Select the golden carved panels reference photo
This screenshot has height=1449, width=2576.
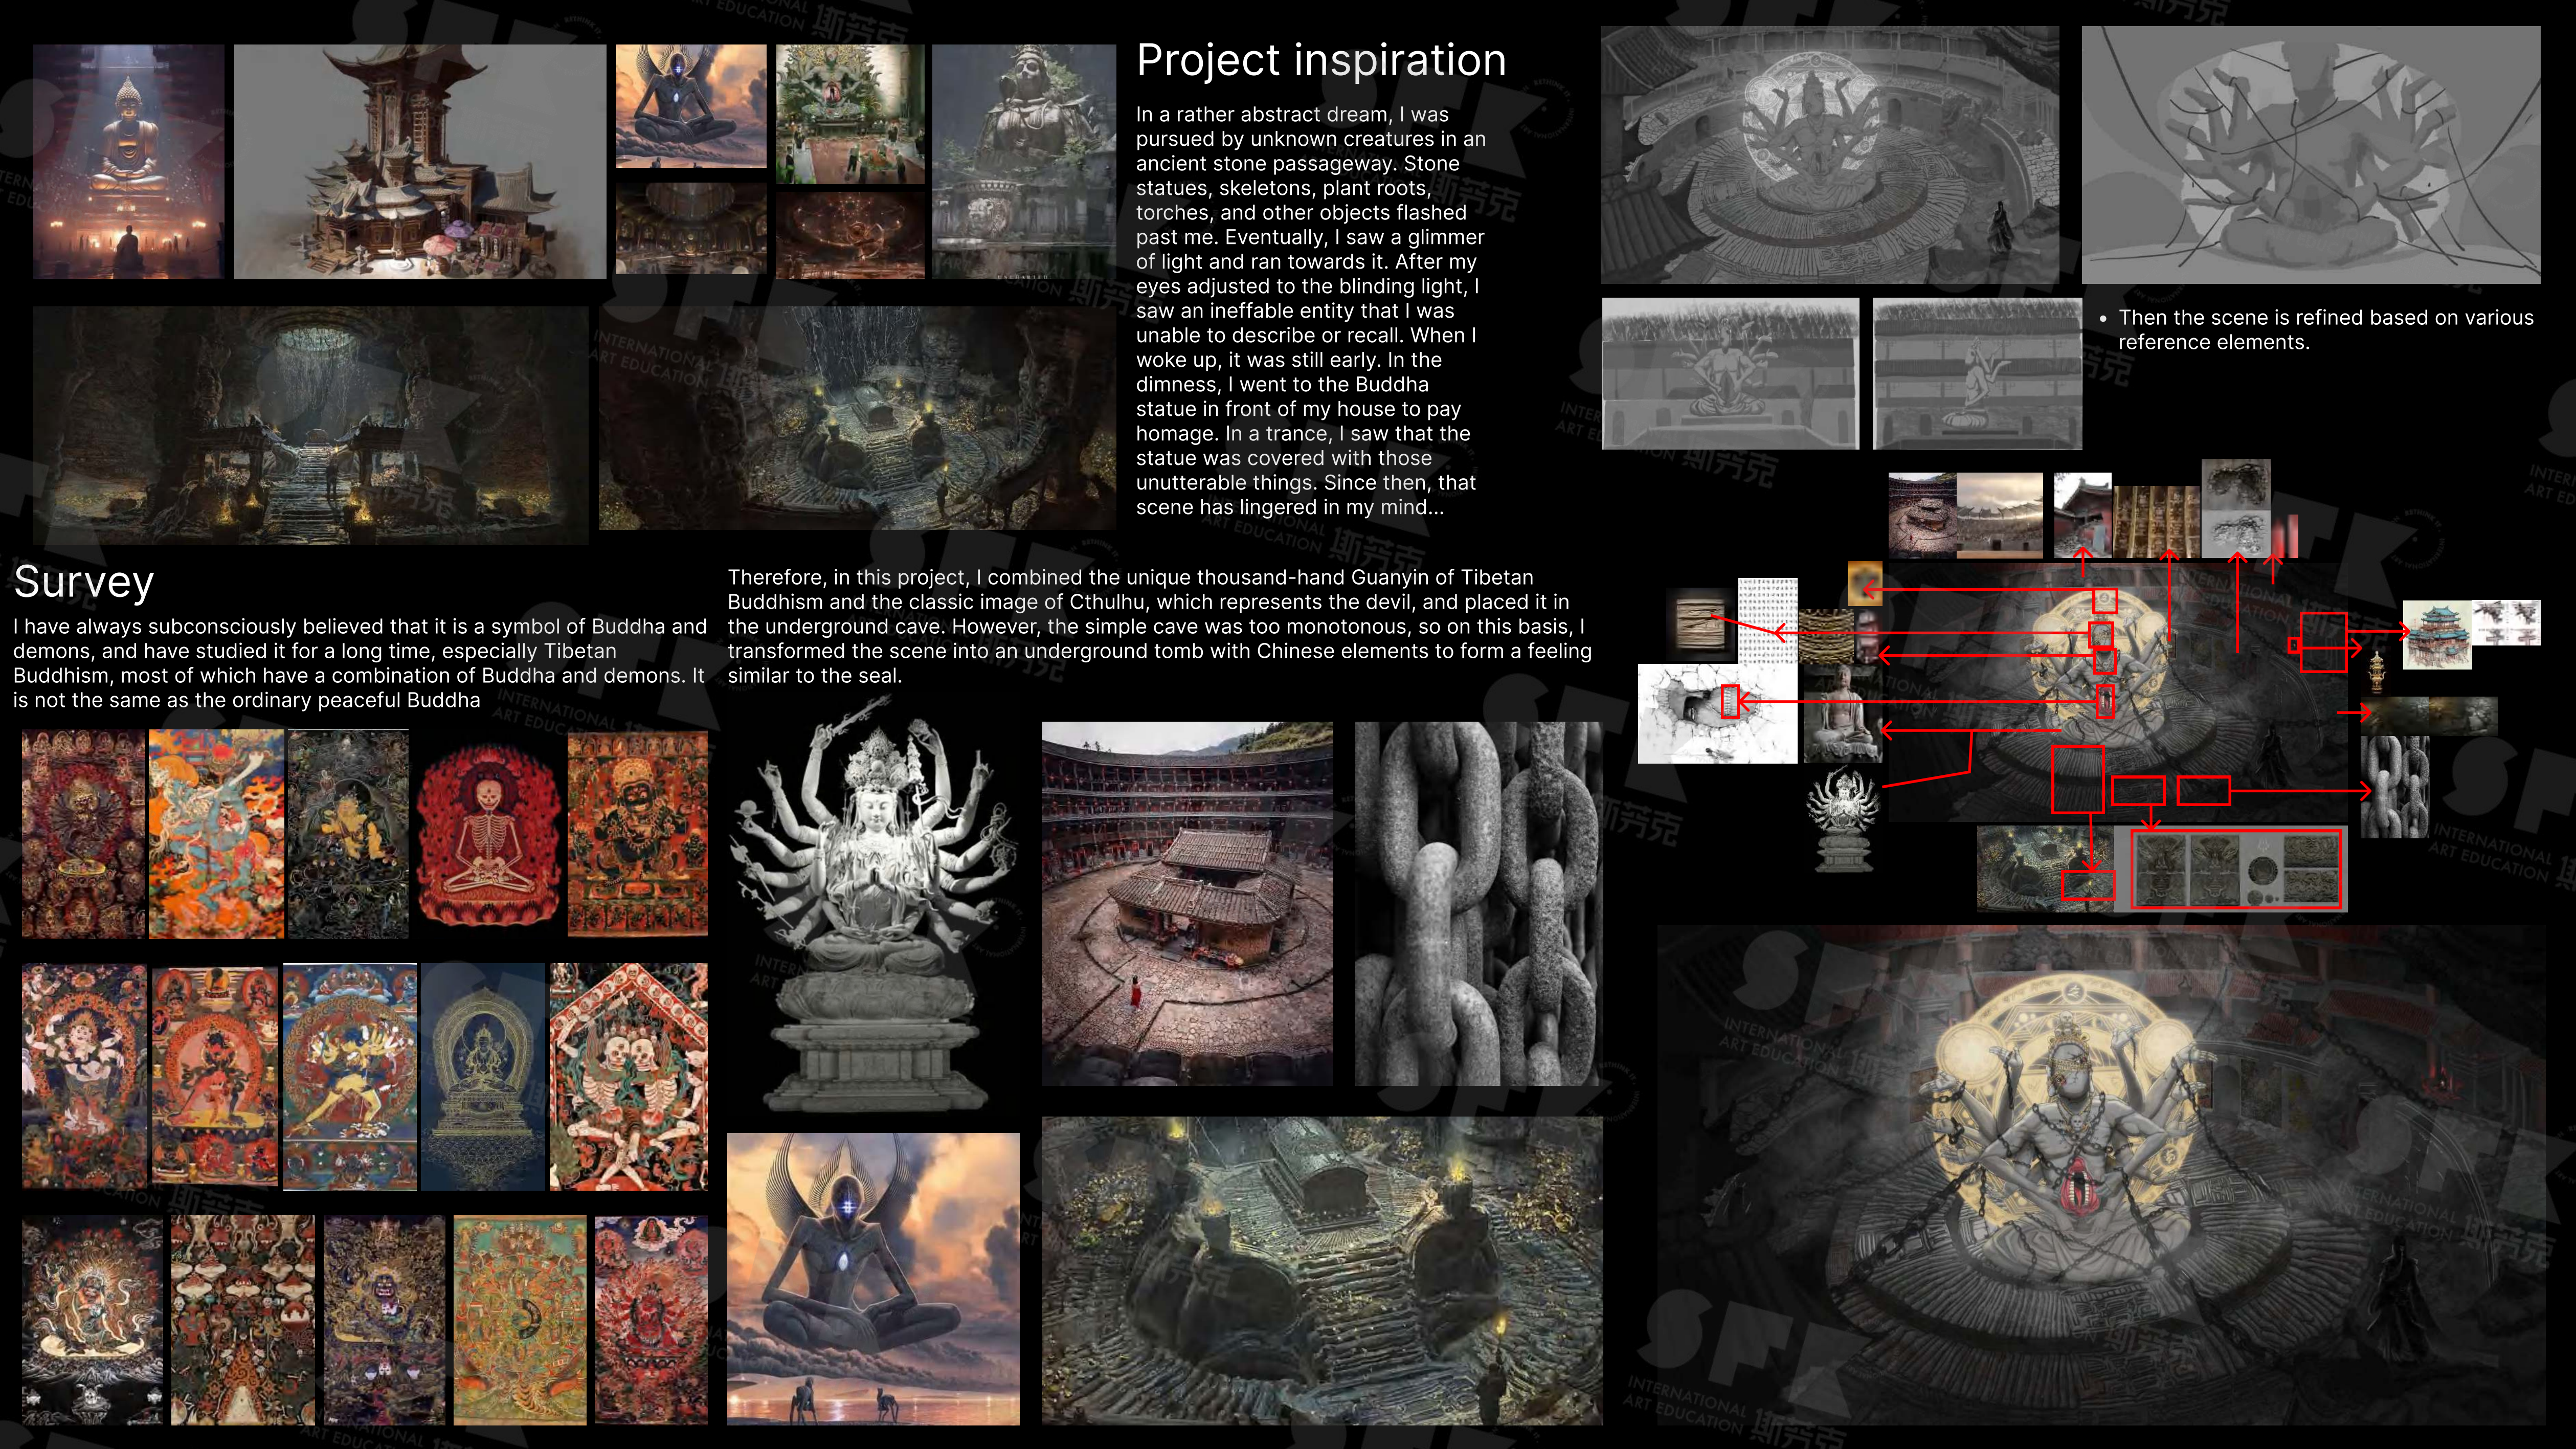point(2156,521)
